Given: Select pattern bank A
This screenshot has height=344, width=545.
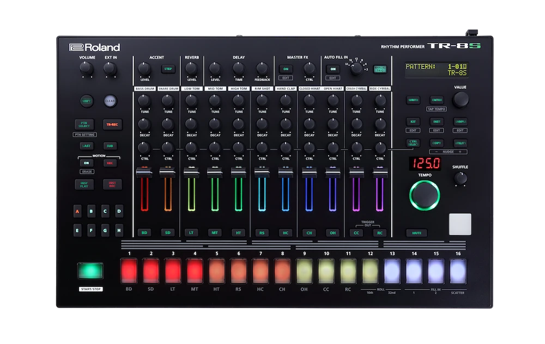Looking at the screenshot, I should (x=77, y=210).
